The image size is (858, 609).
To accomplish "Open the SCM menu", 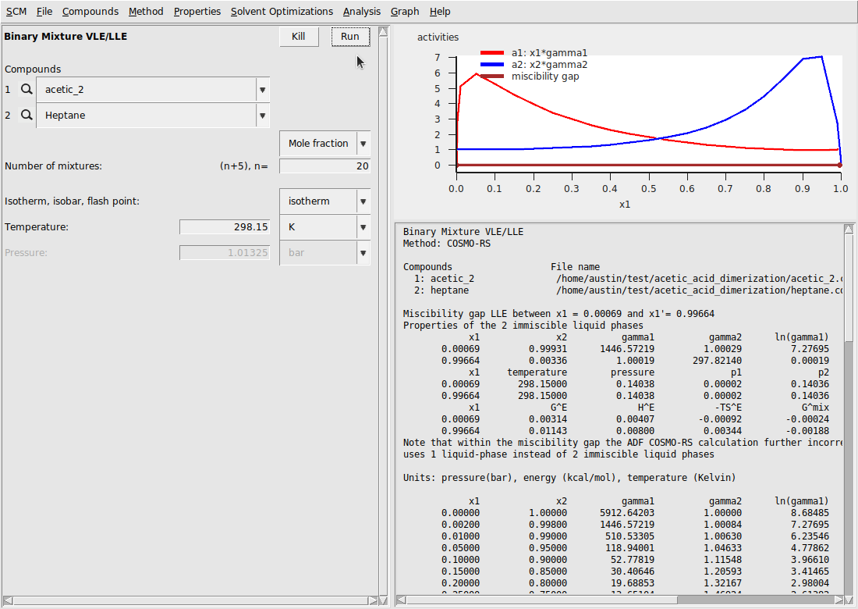I will pyautogui.click(x=16, y=12).
